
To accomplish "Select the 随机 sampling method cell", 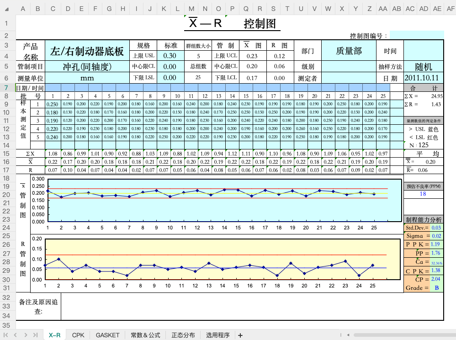I will click(x=422, y=66).
